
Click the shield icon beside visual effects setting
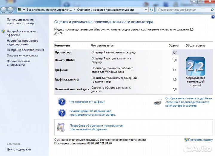[x=3, y=31]
